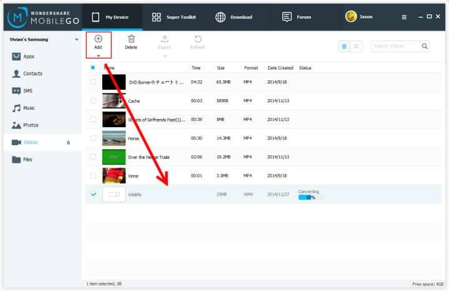Open the Forum tab

pyautogui.click(x=297, y=17)
